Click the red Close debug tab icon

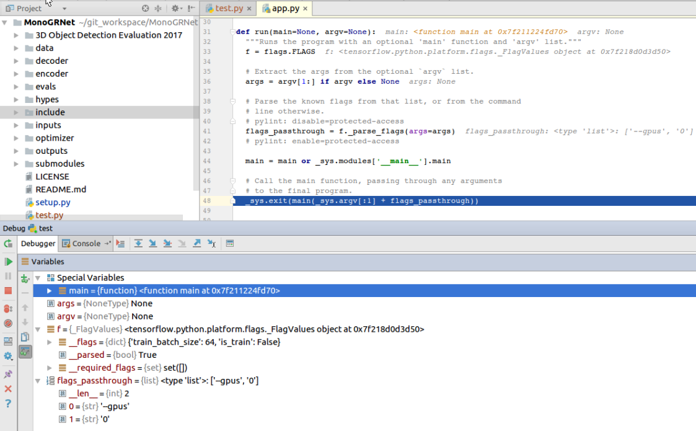[x=8, y=389]
